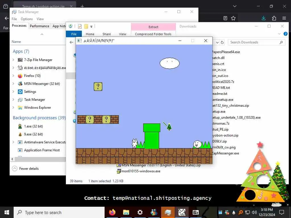The height and width of the screenshot is (218, 291).
Task: Open 7-Zip from the taskbar
Action: [196, 212]
